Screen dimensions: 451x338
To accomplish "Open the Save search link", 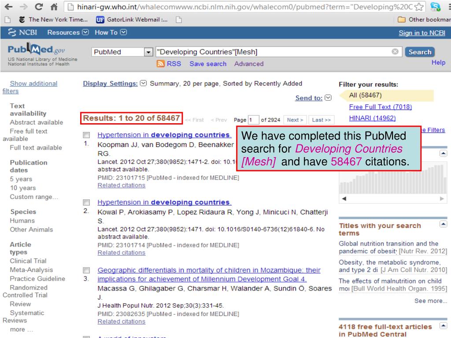I will point(208,64).
